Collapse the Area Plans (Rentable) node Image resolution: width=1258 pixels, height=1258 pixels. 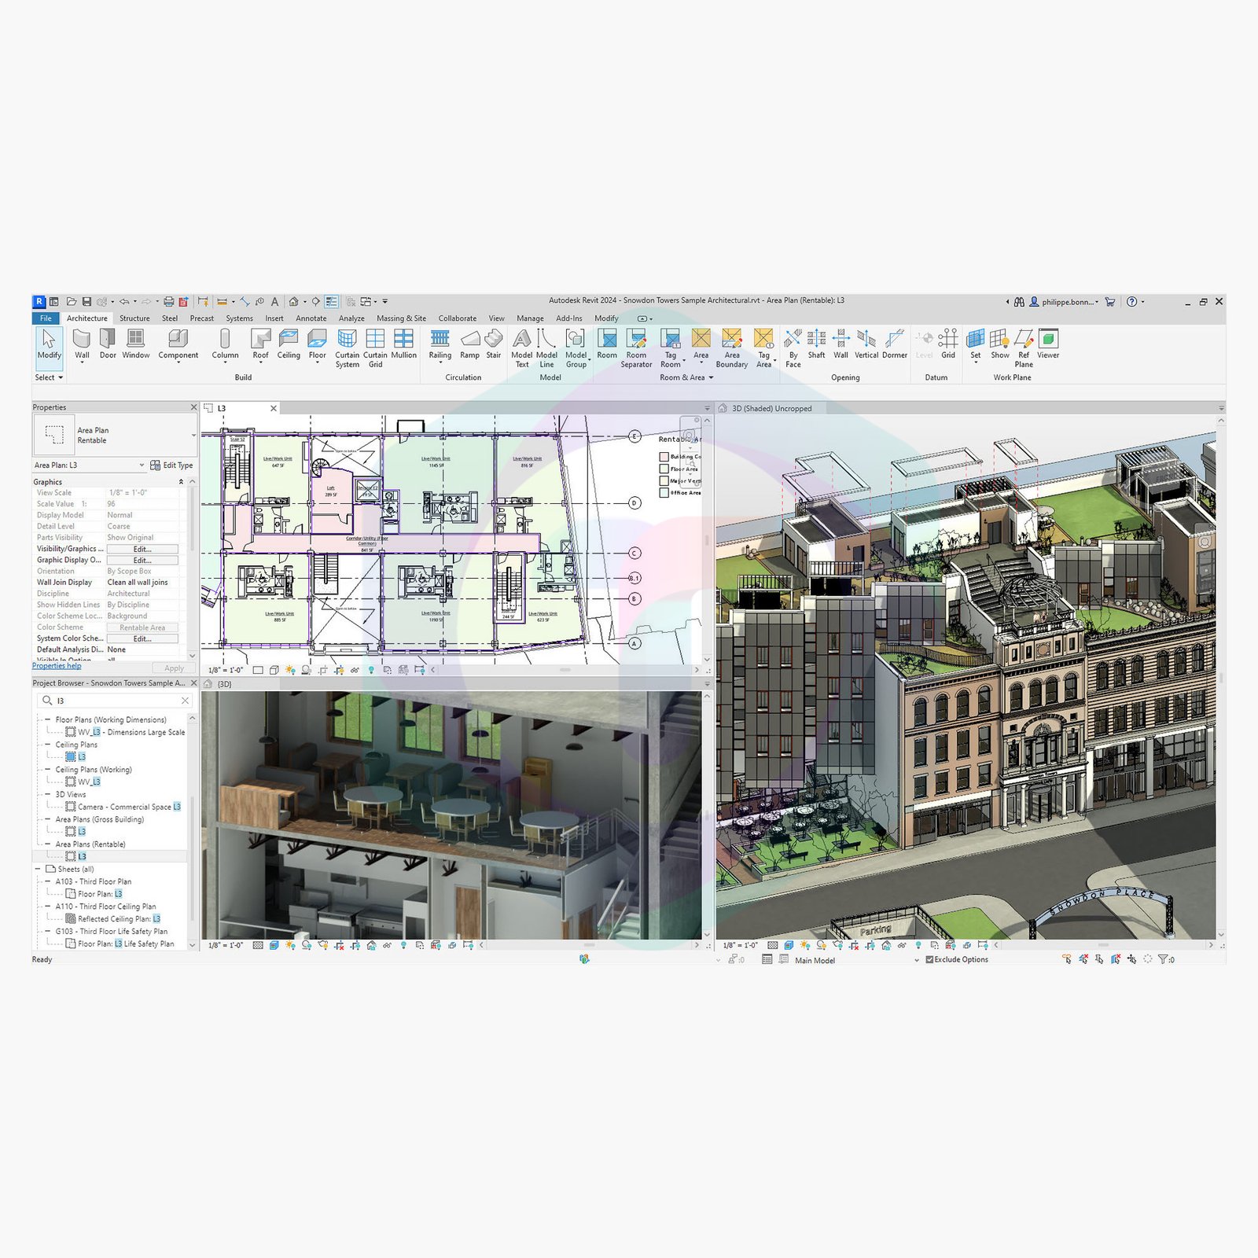[47, 844]
